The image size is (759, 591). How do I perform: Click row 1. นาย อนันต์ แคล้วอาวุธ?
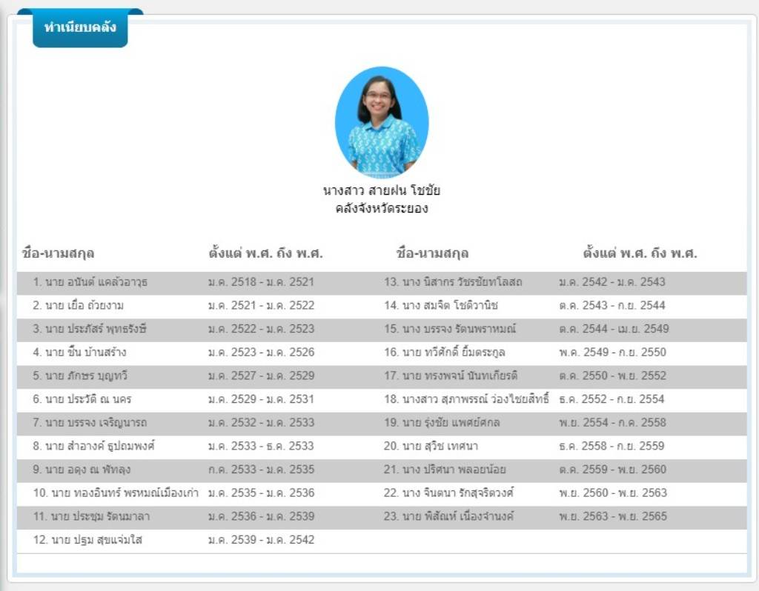pos(90,282)
